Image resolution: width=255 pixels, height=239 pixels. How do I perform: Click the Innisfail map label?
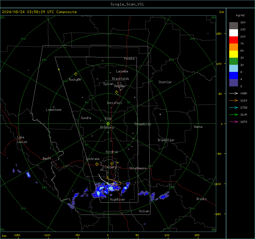pos(114,103)
